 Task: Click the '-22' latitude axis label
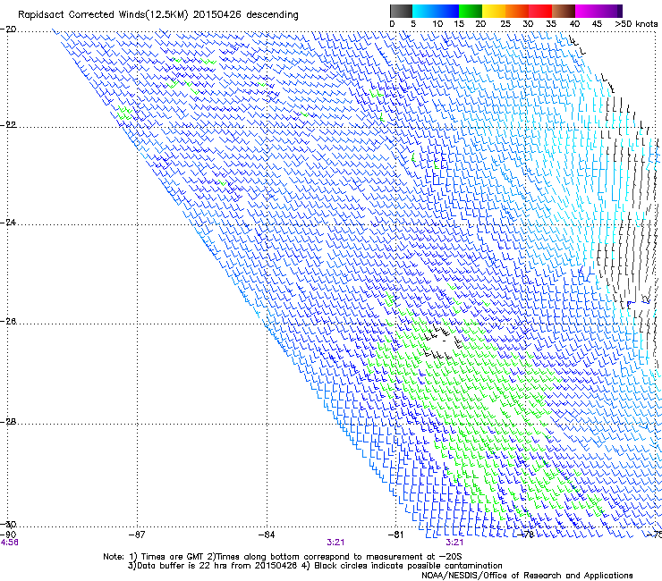(x=9, y=125)
